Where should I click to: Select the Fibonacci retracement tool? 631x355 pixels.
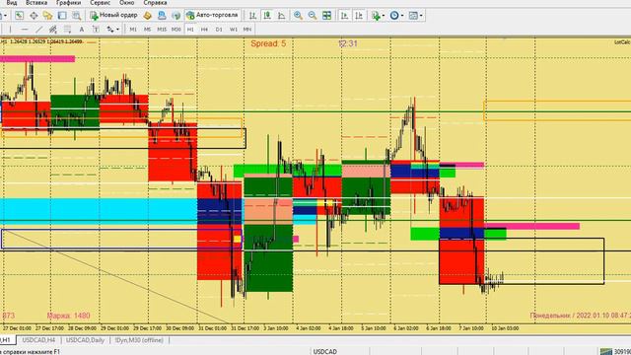(x=67, y=30)
